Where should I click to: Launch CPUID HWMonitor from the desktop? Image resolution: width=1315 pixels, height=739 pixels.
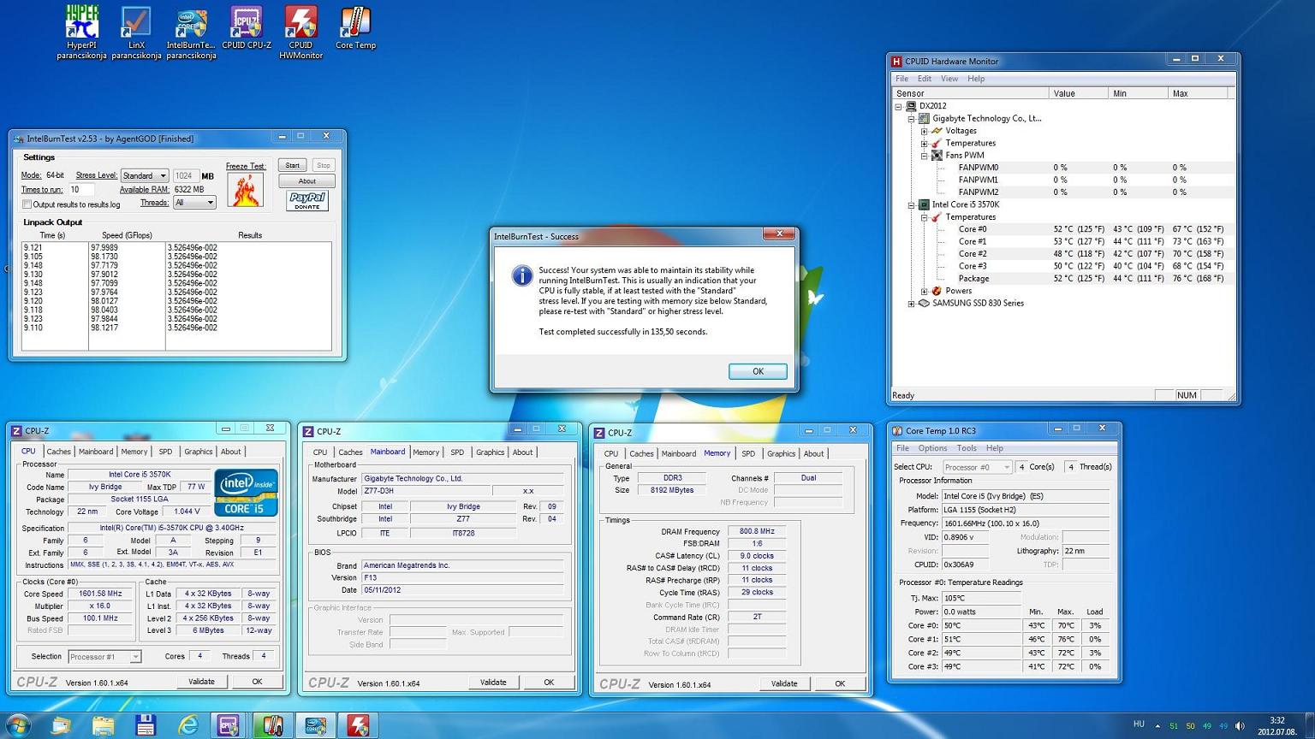click(x=300, y=32)
